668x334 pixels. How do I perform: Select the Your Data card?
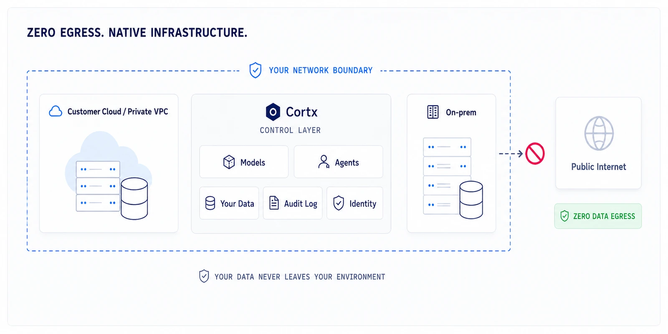pyautogui.click(x=229, y=203)
